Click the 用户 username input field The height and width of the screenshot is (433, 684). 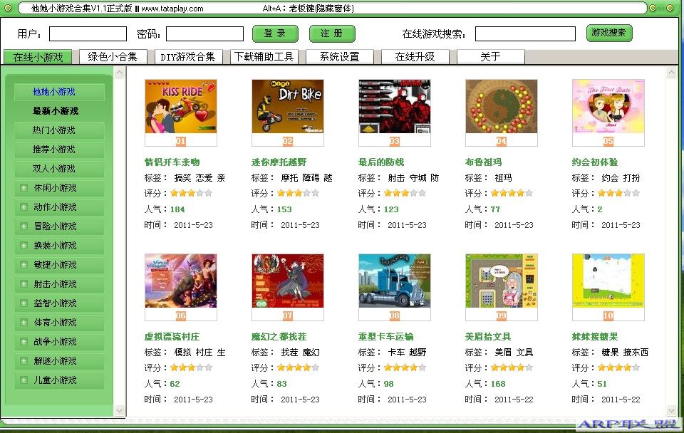click(x=88, y=33)
